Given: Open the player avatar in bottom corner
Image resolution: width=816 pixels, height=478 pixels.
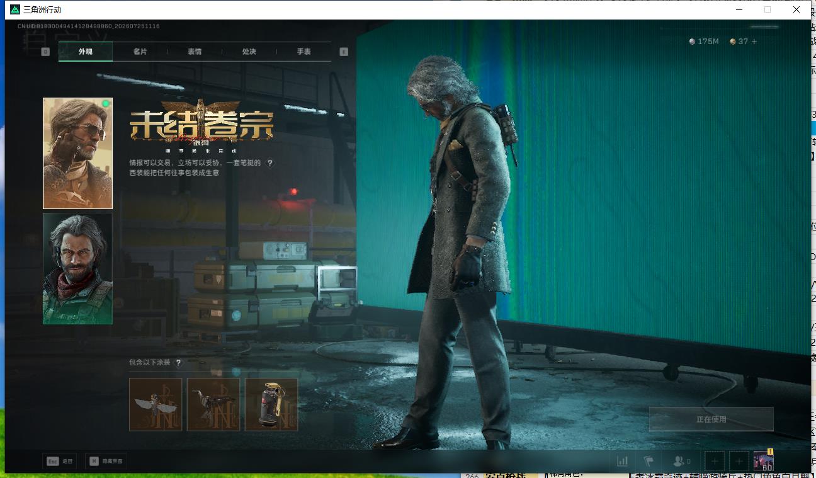Looking at the screenshot, I should tap(763, 461).
